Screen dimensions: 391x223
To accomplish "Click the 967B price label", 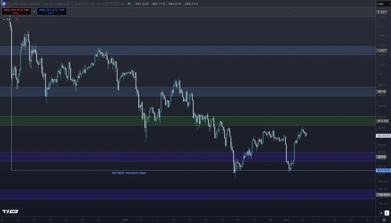I will (382, 92).
